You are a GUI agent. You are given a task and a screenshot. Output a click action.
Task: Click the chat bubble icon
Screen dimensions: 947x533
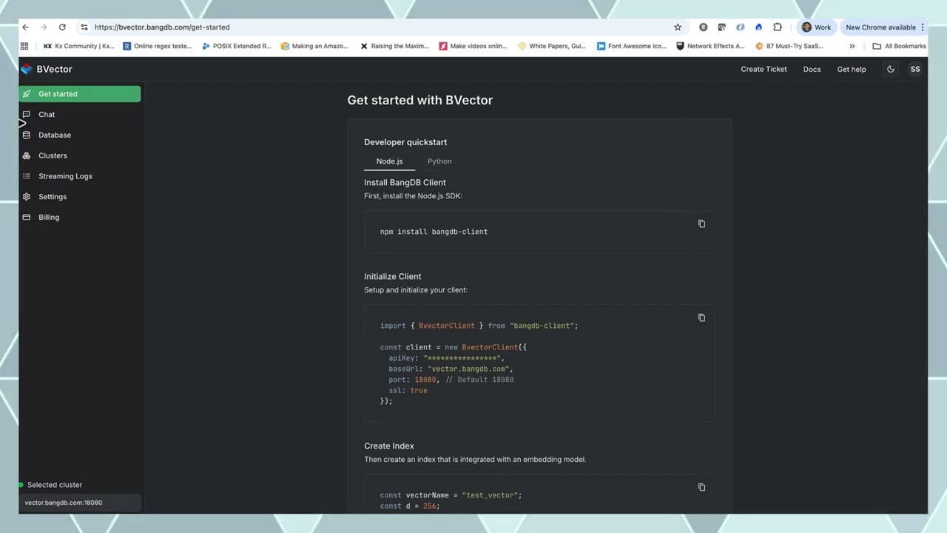click(x=27, y=115)
